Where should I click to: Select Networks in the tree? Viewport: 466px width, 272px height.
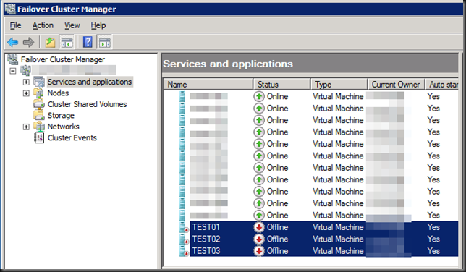(x=63, y=127)
